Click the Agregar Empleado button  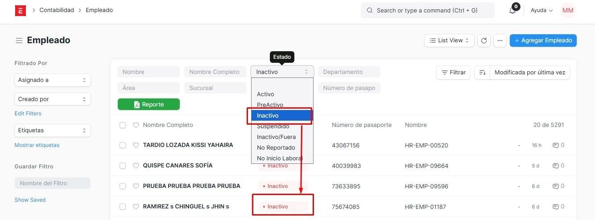pyautogui.click(x=543, y=41)
